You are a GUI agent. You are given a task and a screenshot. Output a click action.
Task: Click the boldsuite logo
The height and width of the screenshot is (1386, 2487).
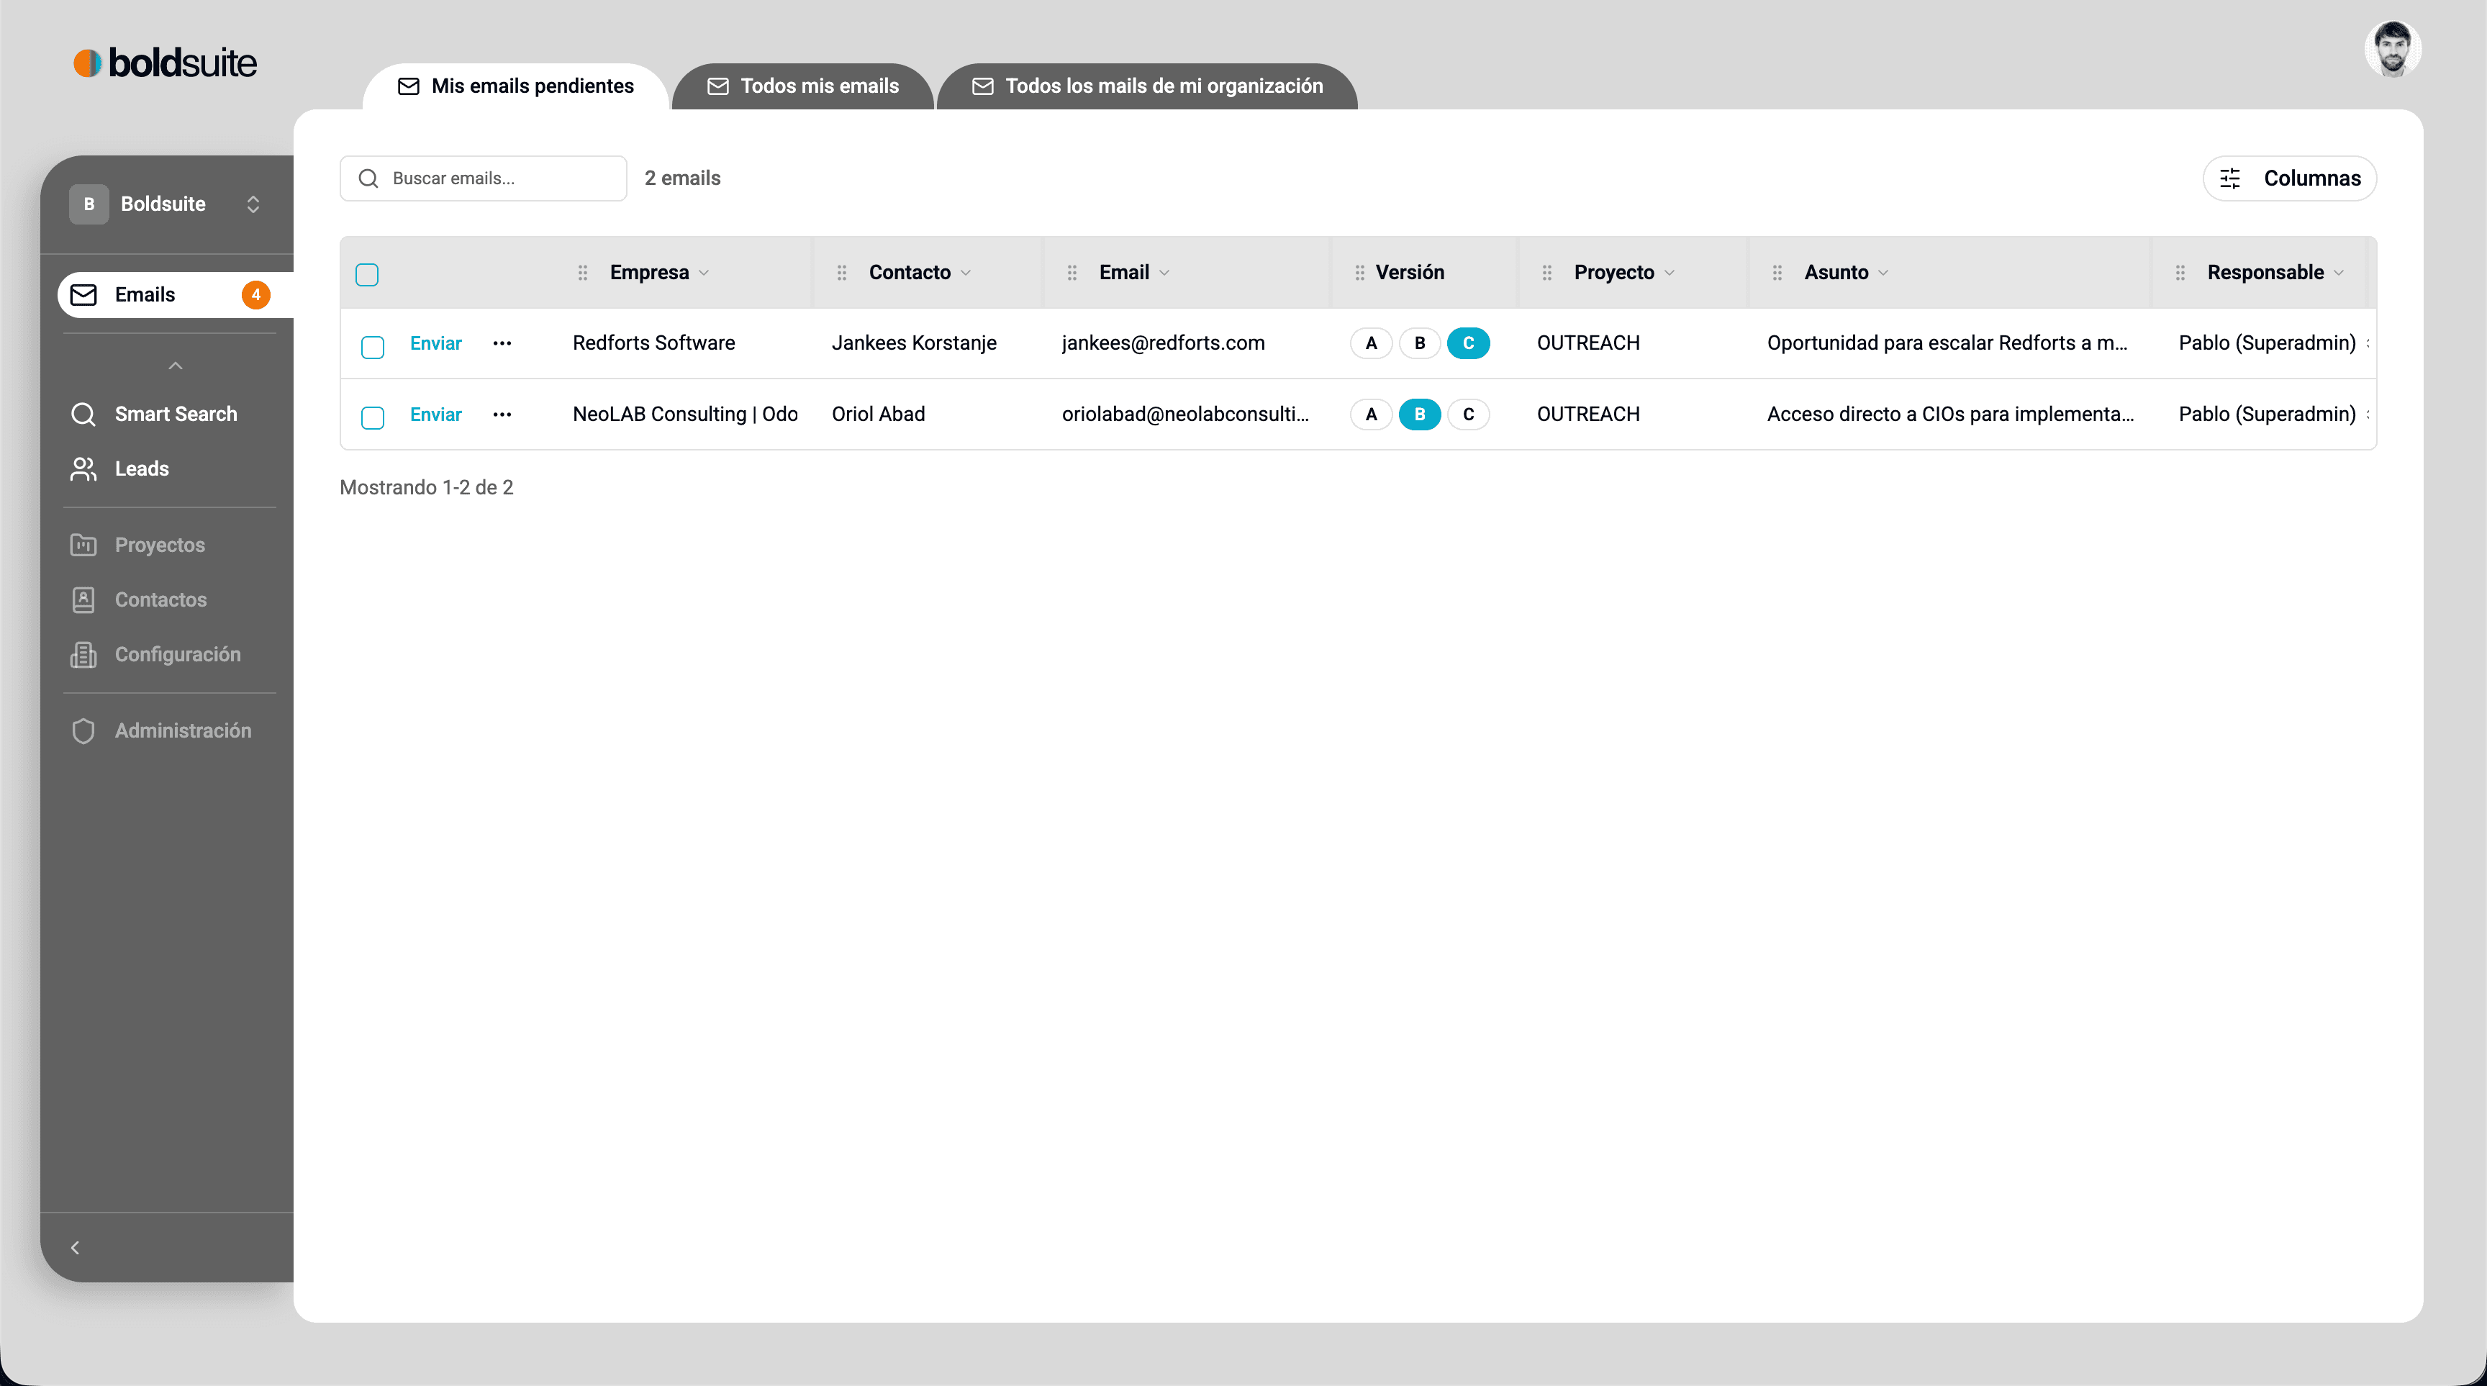165,63
